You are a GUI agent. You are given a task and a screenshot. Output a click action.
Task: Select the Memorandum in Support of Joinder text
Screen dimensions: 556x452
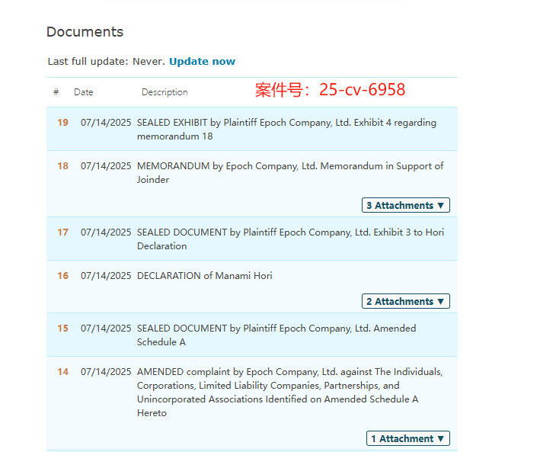pos(290,173)
